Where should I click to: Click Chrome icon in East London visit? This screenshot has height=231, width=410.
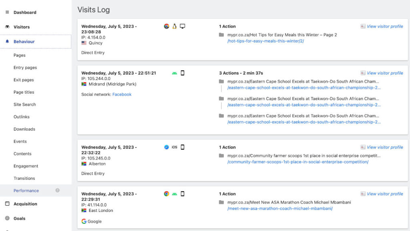coord(167,194)
